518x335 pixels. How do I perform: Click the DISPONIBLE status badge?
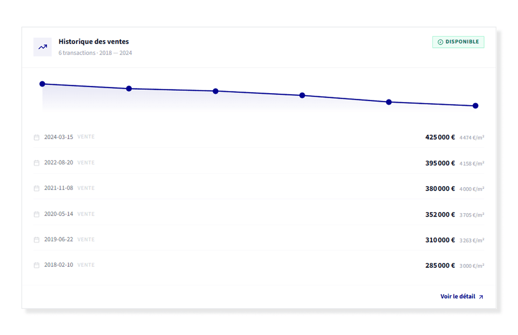458,42
